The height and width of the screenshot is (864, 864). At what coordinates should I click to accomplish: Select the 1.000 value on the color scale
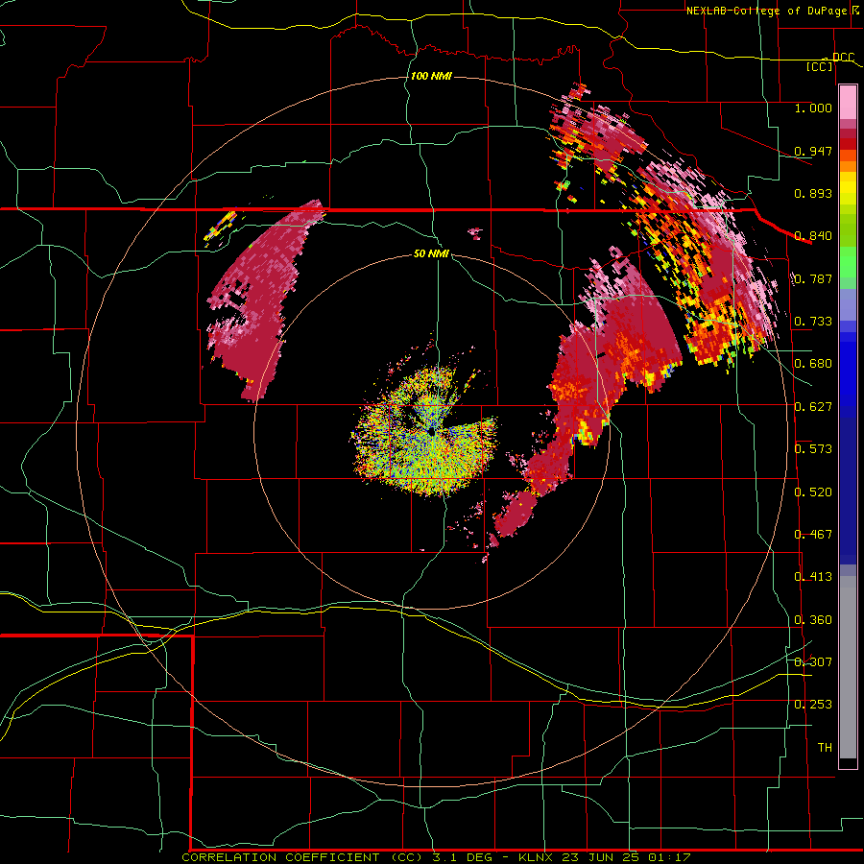tap(813, 108)
